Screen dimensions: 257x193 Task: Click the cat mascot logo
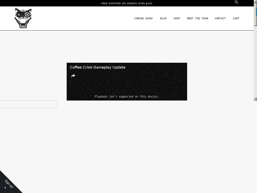23,18
